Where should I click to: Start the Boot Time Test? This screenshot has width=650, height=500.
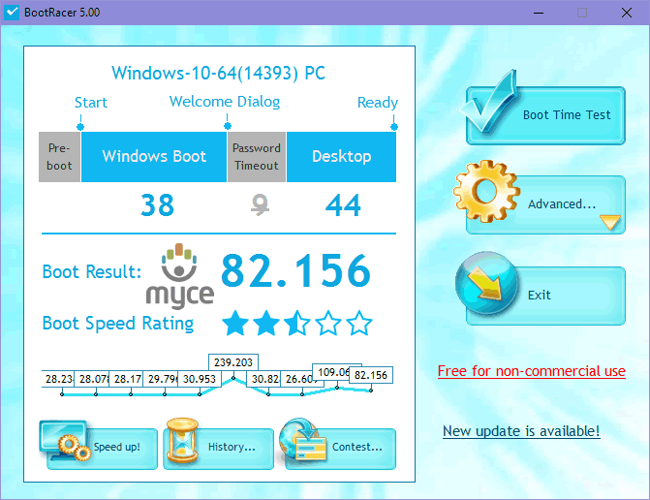pyautogui.click(x=545, y=115)
